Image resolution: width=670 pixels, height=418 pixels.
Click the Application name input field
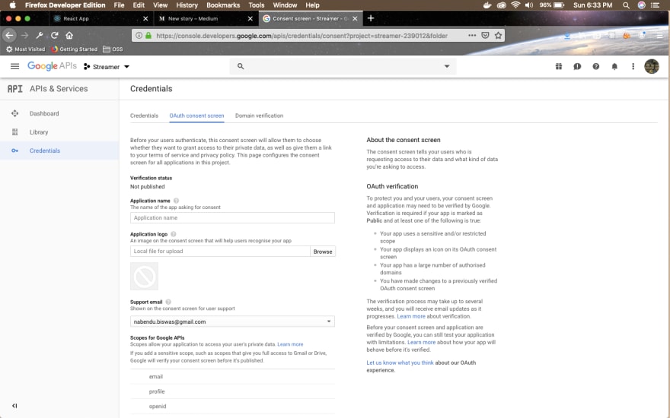tap(232, 217)
